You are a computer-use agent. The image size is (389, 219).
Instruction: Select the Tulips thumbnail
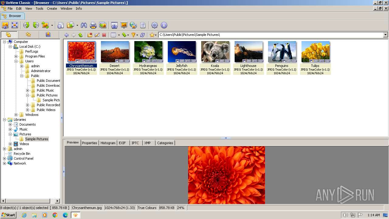click(x=315, y=52)
